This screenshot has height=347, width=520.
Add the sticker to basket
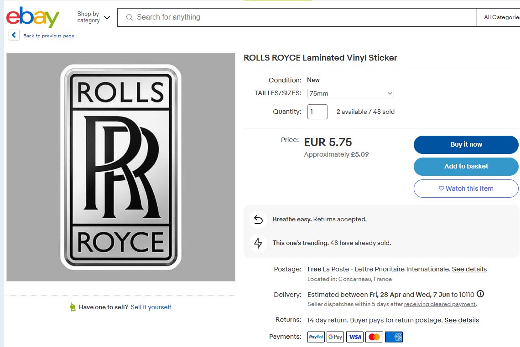pos(466,166)
